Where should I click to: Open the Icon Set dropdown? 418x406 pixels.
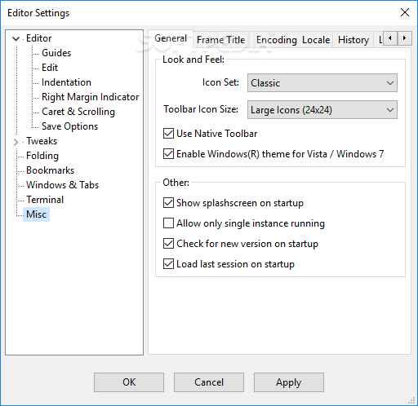pyautogui.click(x=322, y=83)
